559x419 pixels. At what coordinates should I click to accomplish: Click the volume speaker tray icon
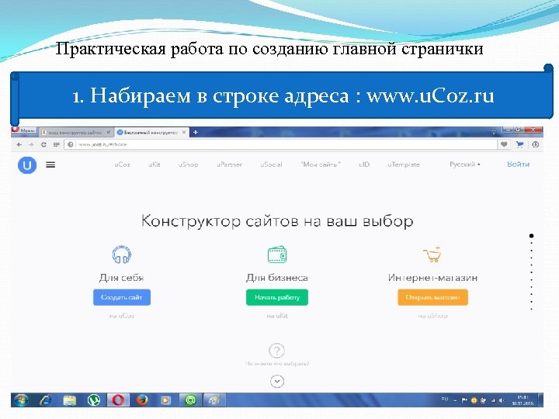[x=502, y=400]
